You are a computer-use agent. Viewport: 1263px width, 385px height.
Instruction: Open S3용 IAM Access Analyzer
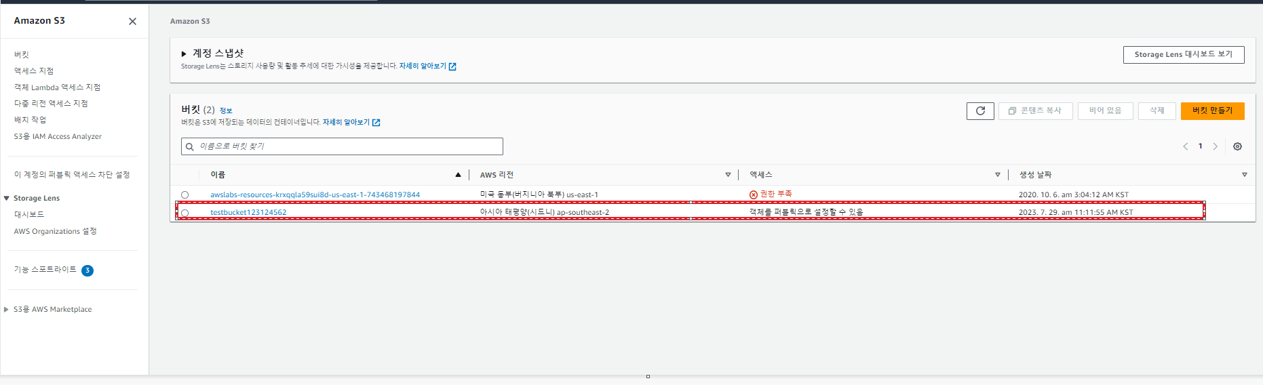(58, 137)
